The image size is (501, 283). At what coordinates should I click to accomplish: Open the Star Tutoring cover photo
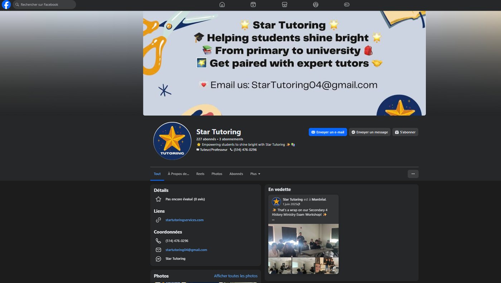click(284, 63)
